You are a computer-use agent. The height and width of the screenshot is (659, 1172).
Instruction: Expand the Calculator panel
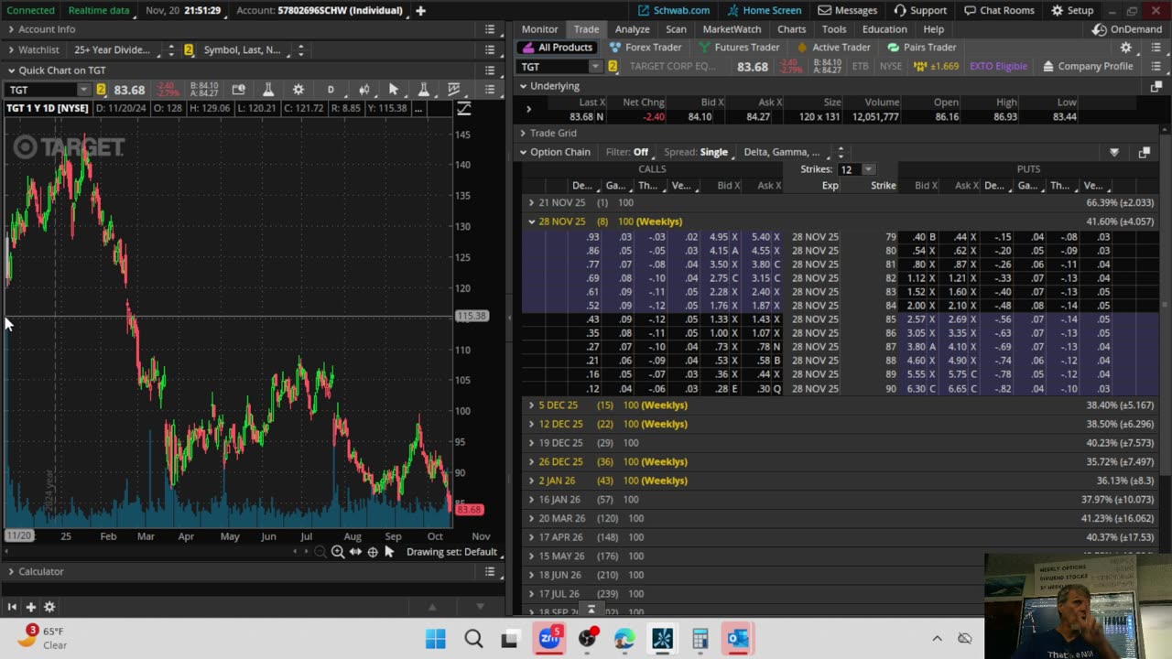(11, 572)
